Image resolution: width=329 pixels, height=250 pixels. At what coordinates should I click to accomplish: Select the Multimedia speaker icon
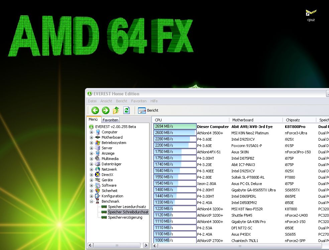point(98,159)
